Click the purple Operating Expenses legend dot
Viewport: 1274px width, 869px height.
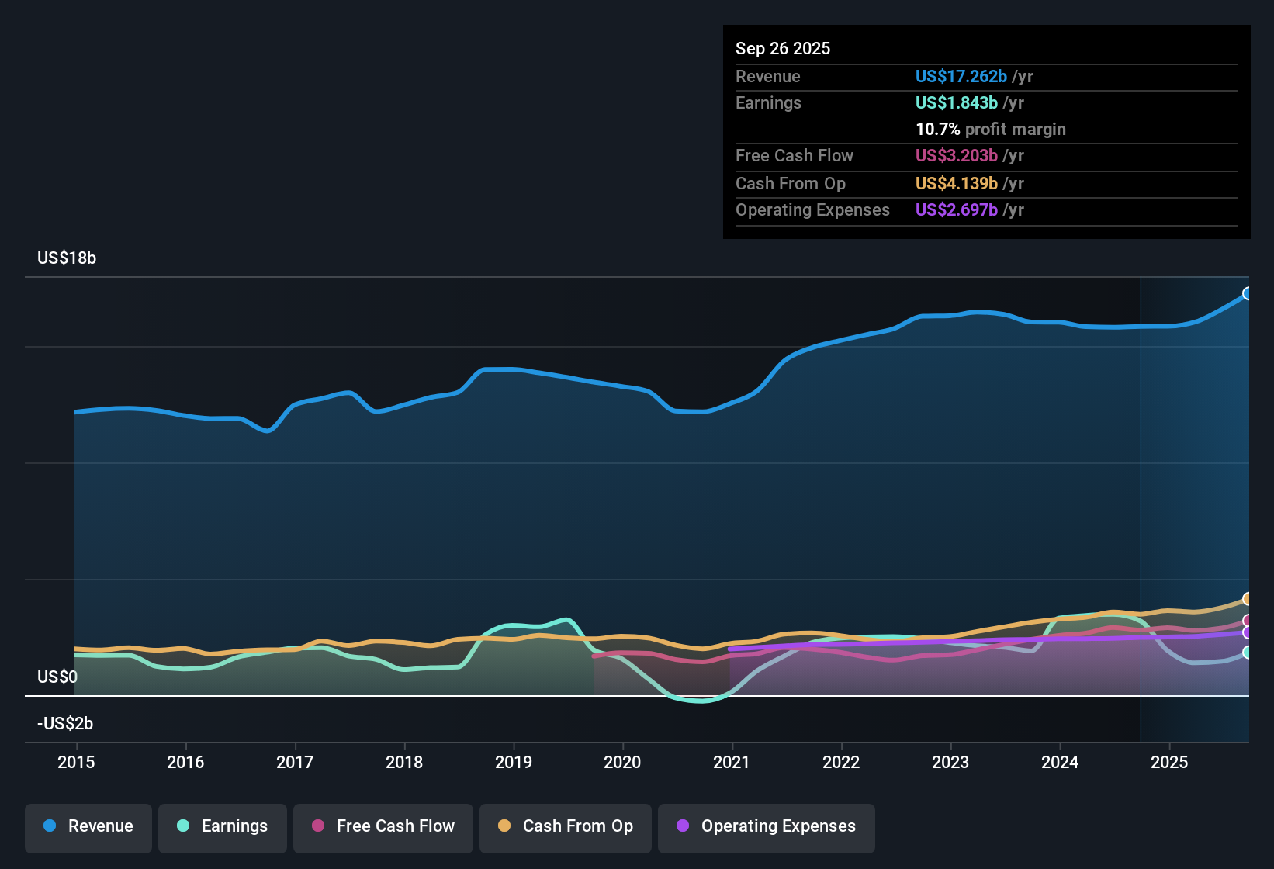point(682,826)
